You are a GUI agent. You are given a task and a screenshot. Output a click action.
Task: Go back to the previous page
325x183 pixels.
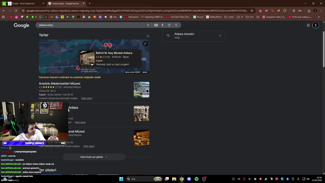[x=4, y=11]
